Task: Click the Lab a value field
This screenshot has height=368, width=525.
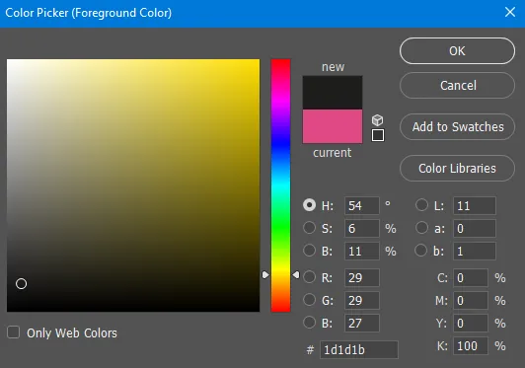Action: 475,228
